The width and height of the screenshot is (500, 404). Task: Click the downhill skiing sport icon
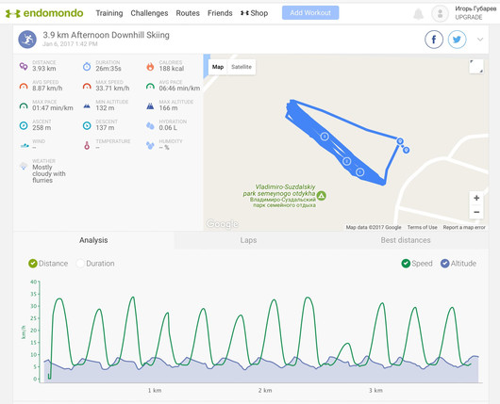click(27, 40)
